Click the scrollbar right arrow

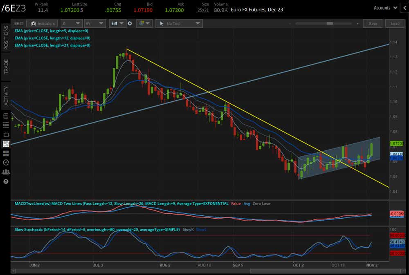click(403, 271)
